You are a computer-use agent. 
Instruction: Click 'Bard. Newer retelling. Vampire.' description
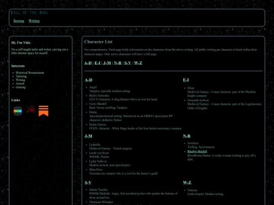[x=109, y=108]
